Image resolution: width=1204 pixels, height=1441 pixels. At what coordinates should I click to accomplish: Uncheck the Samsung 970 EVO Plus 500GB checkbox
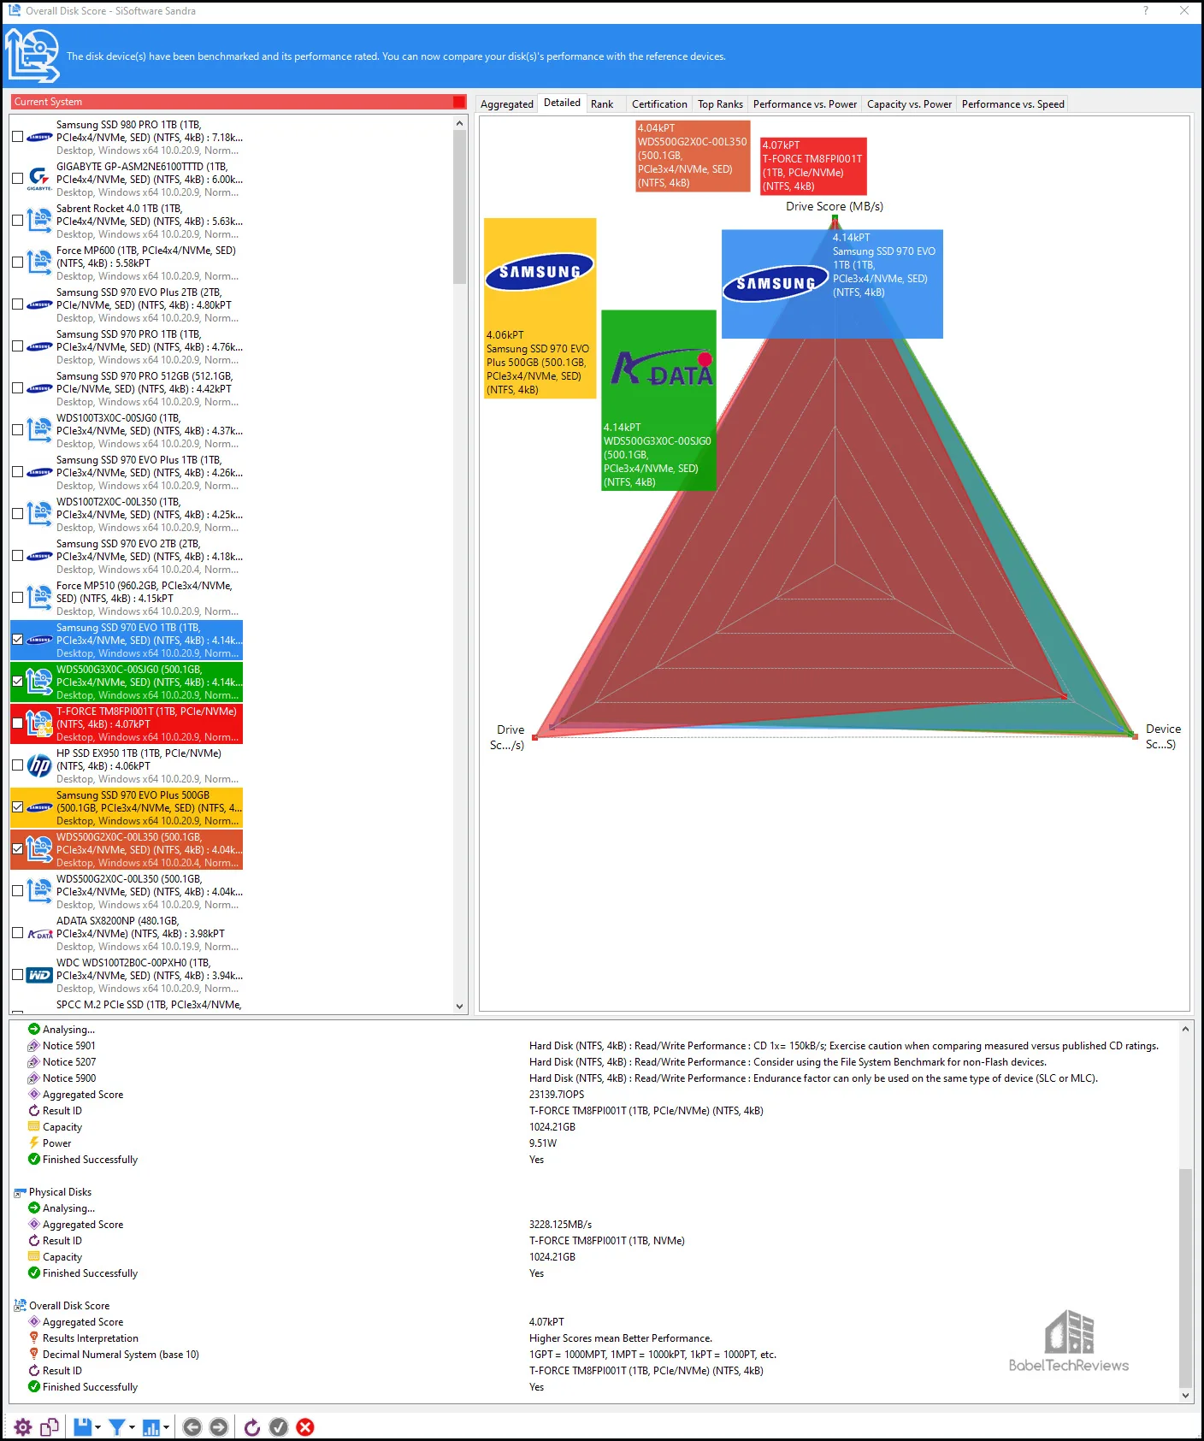click(x=17, y=807)
